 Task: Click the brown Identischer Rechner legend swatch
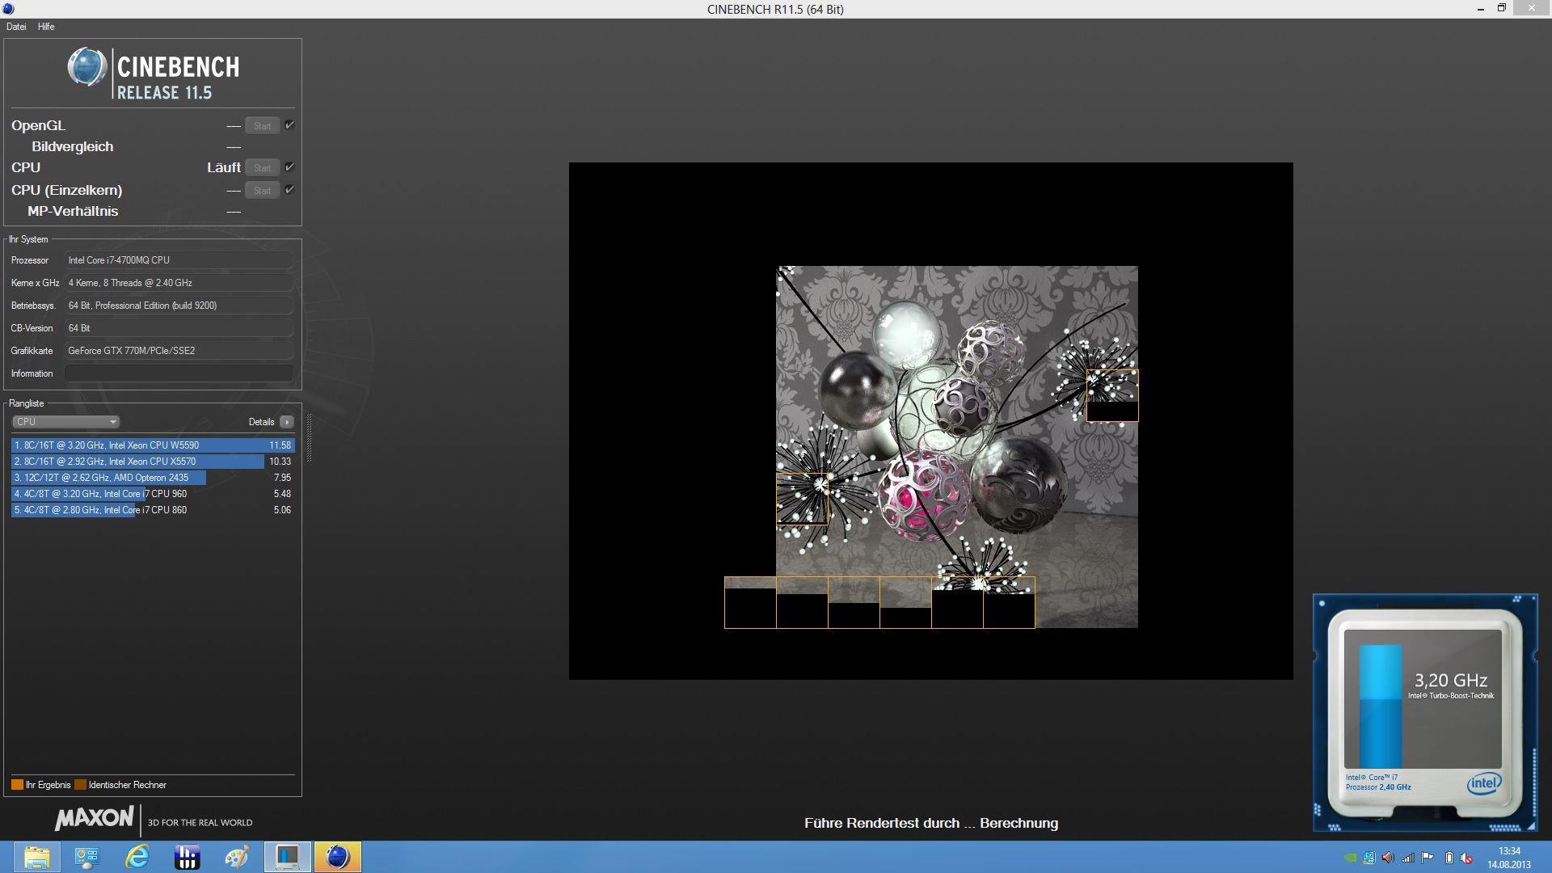[80, 785]
